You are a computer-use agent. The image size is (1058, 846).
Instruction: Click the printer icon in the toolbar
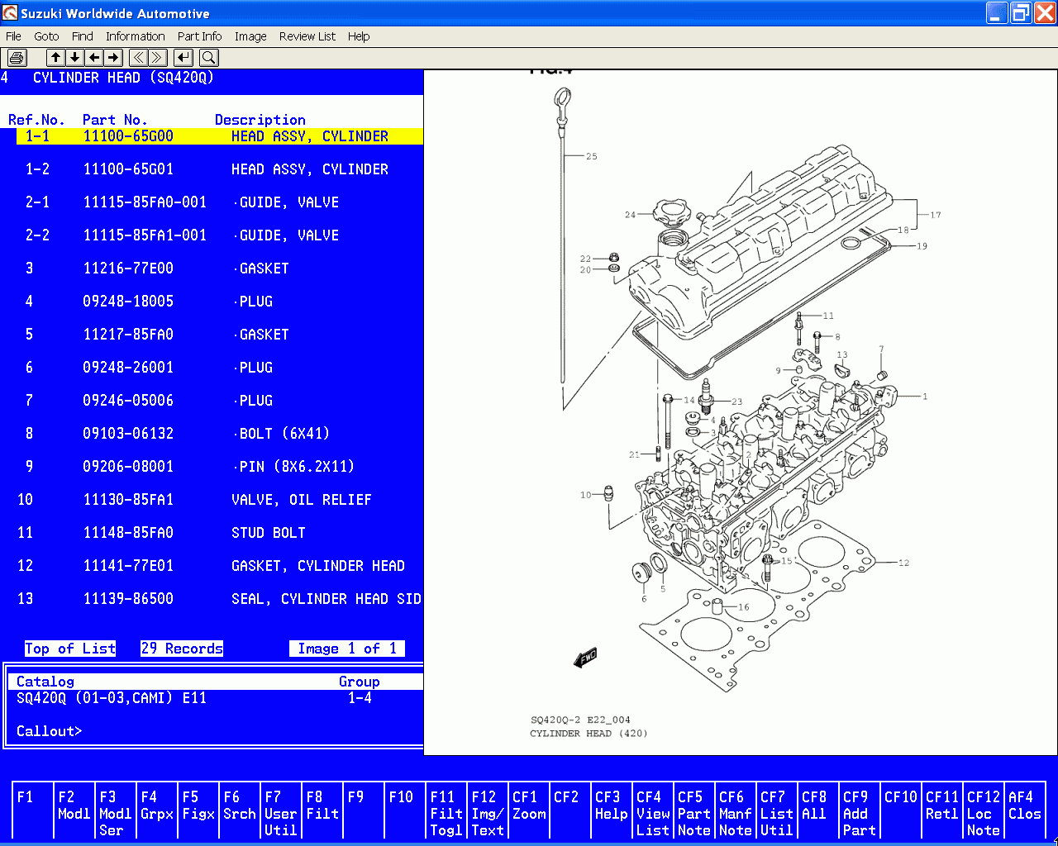[x=17, y=57]
